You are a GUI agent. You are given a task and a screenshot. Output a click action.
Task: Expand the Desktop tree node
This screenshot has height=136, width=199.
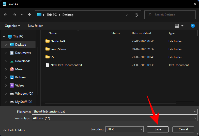(6, 45)
